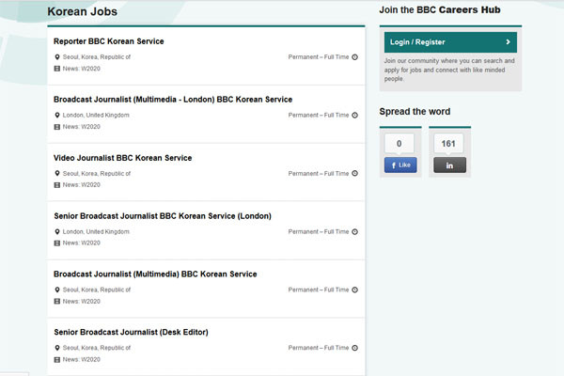The width and height of the screenshot is (564, 376).
Task: Click location pin icon for Reporter job
Action: [x=57, y=57]
